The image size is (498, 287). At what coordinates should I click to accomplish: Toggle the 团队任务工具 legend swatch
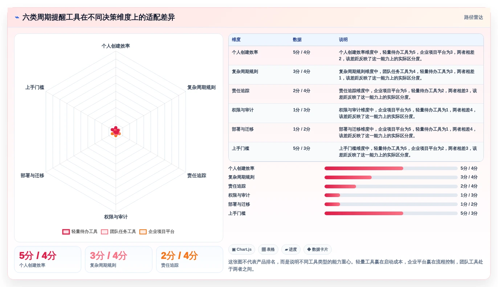point(105,232)
